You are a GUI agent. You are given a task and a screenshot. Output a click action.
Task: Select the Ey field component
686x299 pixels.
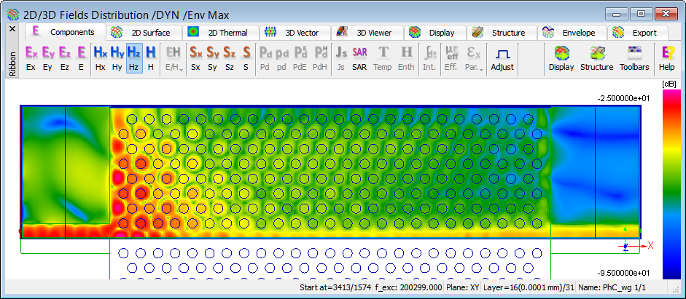pos(48,58)
